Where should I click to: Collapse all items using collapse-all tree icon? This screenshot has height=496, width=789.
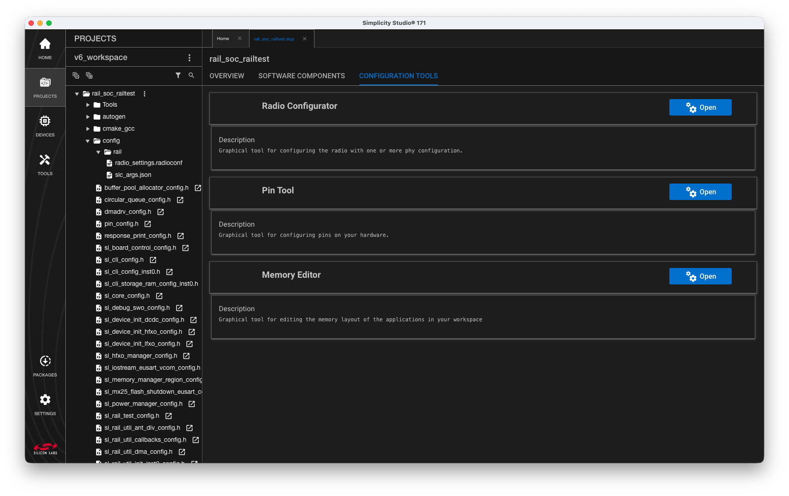[x=76, y=76]
